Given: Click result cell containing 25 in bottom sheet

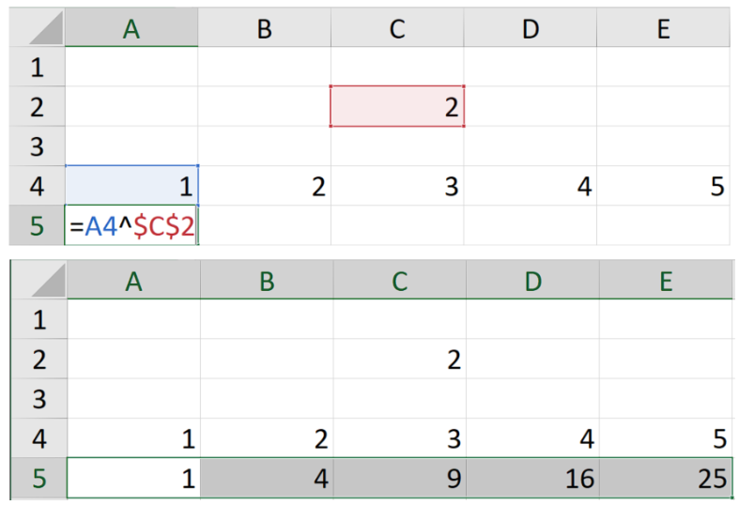Looking at the screenshot, I should coord(666,478).
